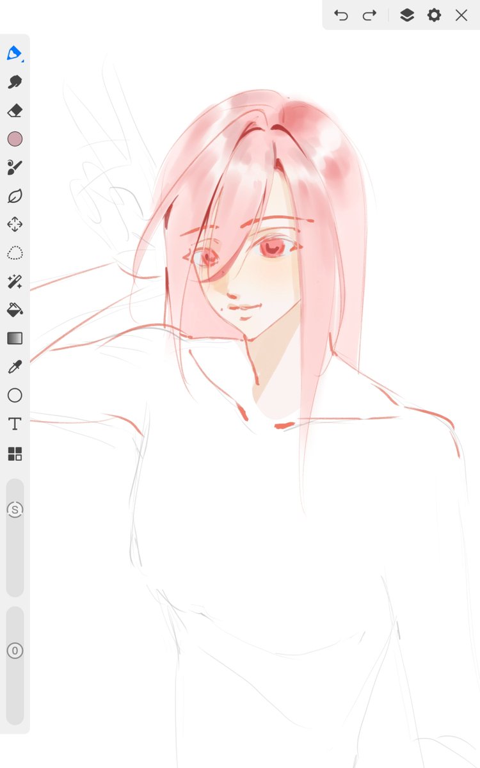Redo the last undone stroke
The width and height of the screenshot is (480, 768).
coord(370,15)
